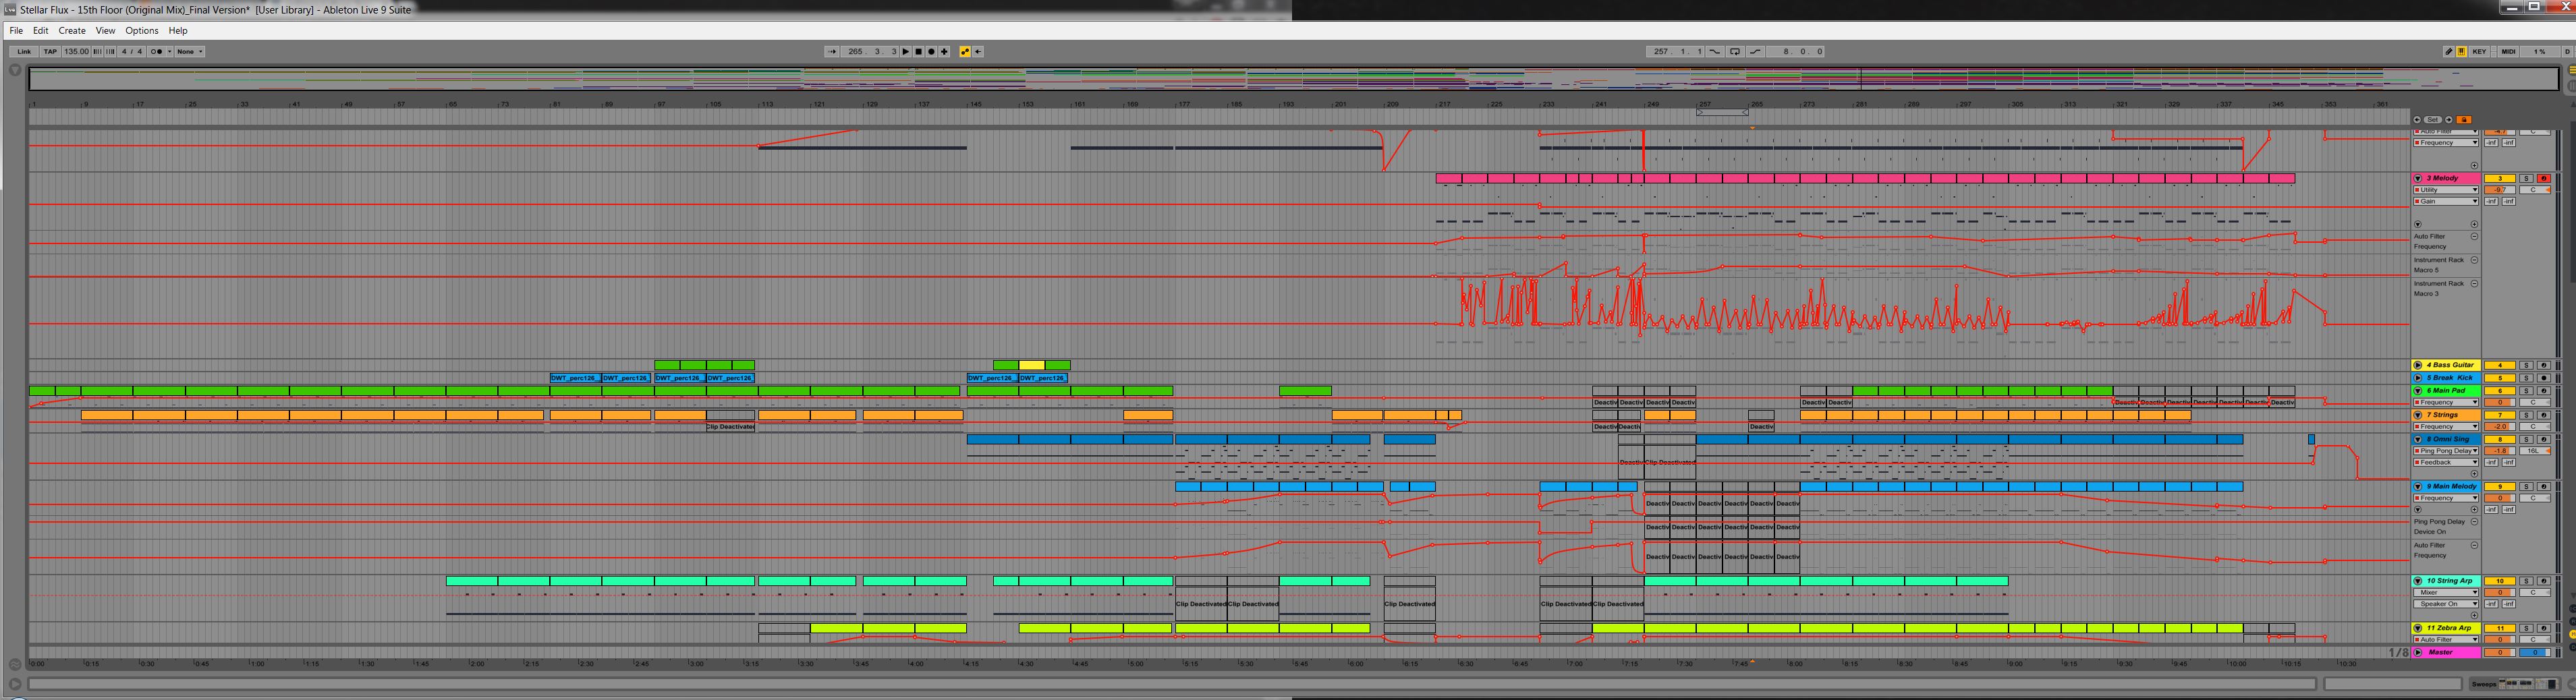
Task: Click the tempo field showing 135.00
Action: pos(76,52)
